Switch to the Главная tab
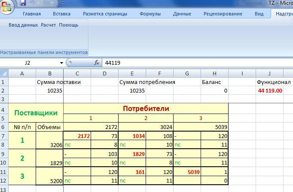Viewport: 293px width, 192px height. point(32,14)
